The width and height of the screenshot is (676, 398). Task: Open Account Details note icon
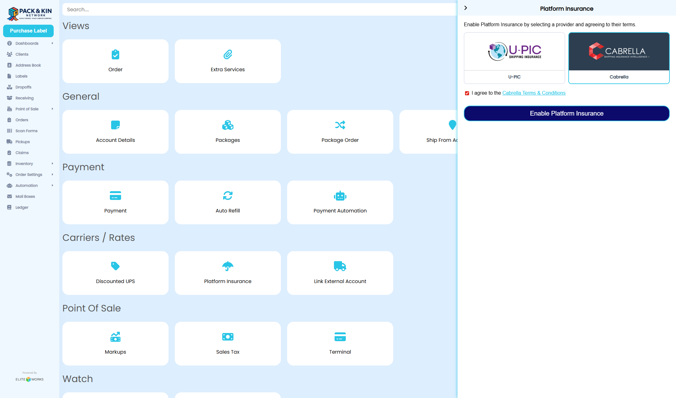click(x=115, y=125)
